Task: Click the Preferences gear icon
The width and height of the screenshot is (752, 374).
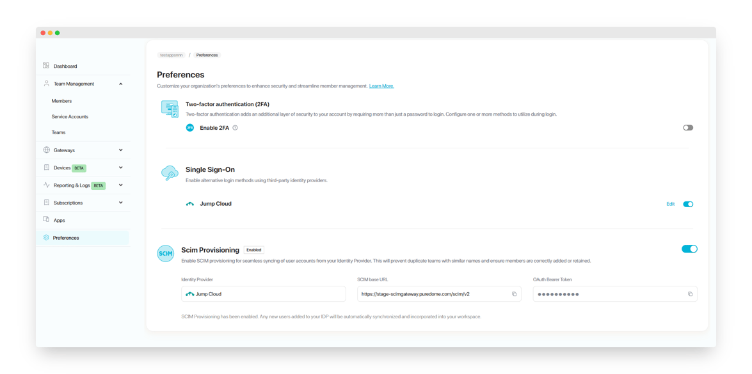Action: coord(45,237)
